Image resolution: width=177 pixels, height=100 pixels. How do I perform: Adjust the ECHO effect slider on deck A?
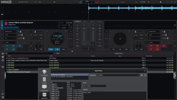coord(22,35)
